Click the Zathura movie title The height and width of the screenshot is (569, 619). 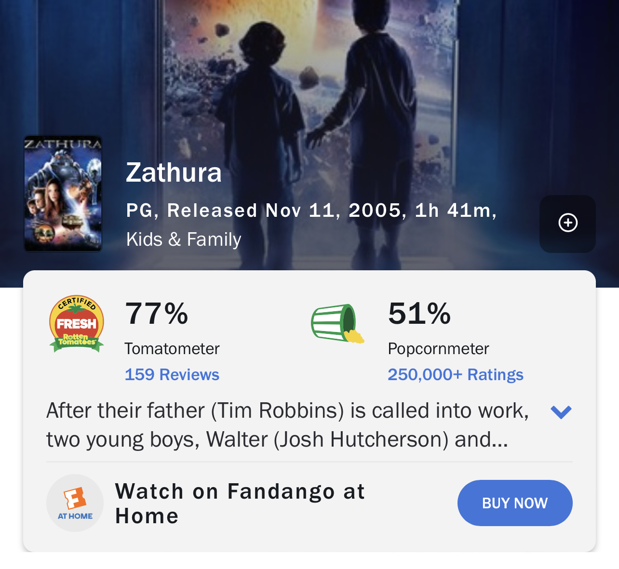point(174,172)
